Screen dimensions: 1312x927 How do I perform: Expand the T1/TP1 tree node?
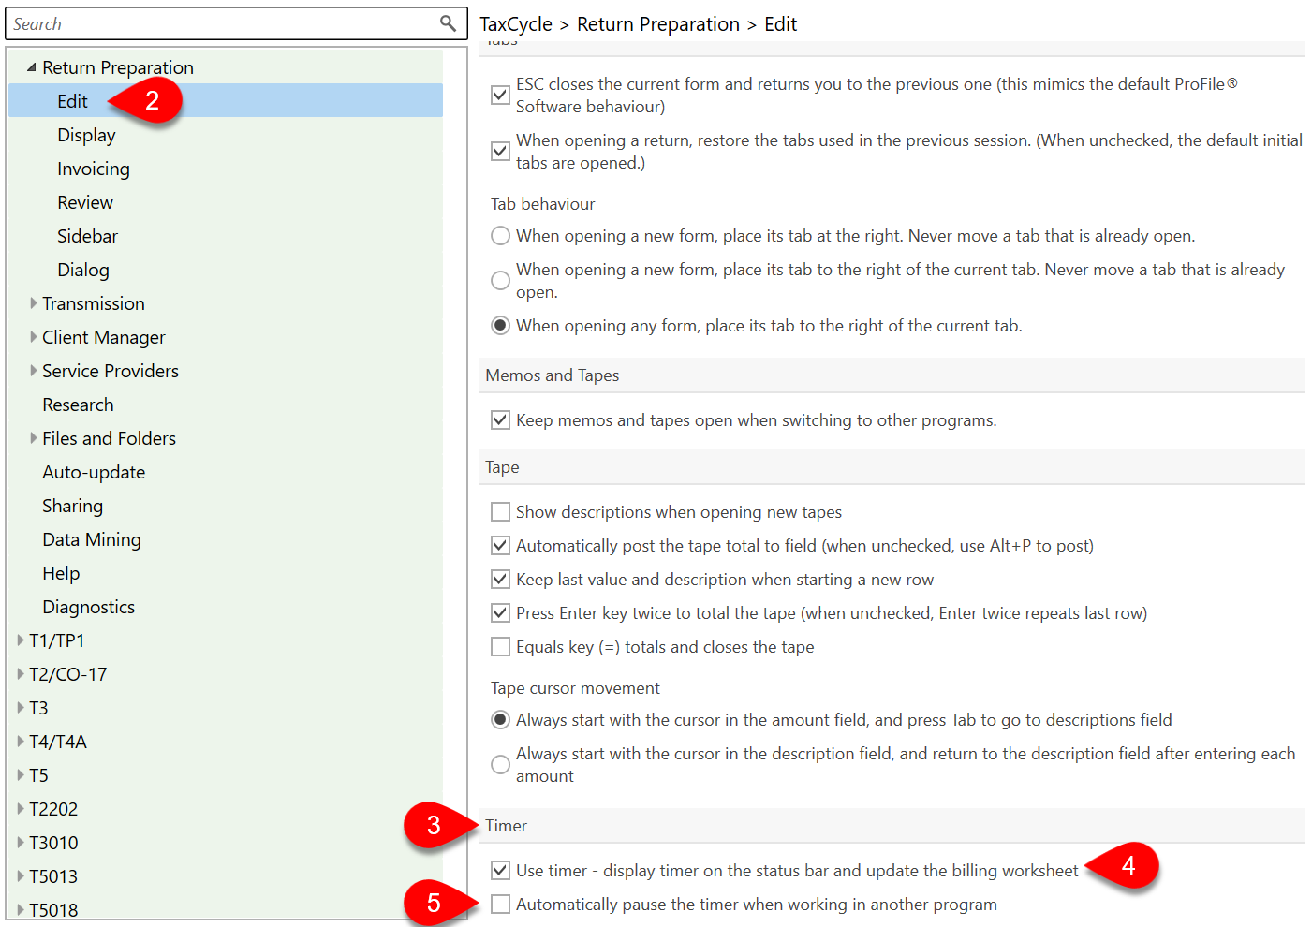(21, 640)
